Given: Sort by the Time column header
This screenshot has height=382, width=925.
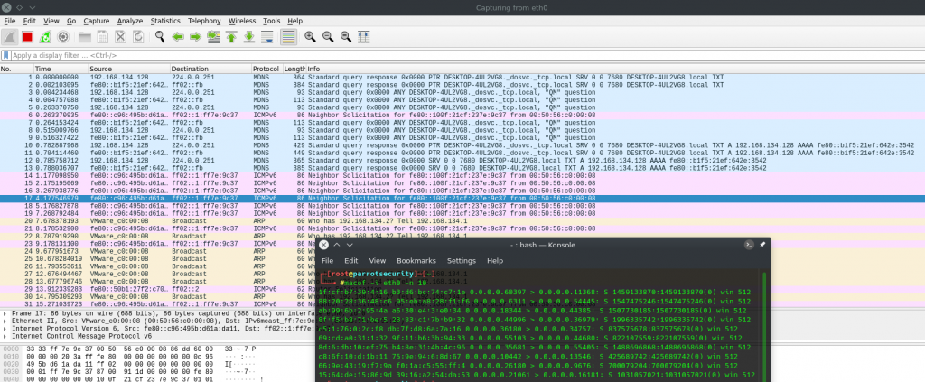Looking at the screenshot, I should pyautogui.click(x=61, y=69).
